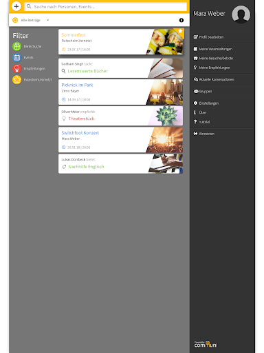This screenshot has height=353, width=264.
Task: Click the Gruppen people icon
Action: click(x=196, y=91)
